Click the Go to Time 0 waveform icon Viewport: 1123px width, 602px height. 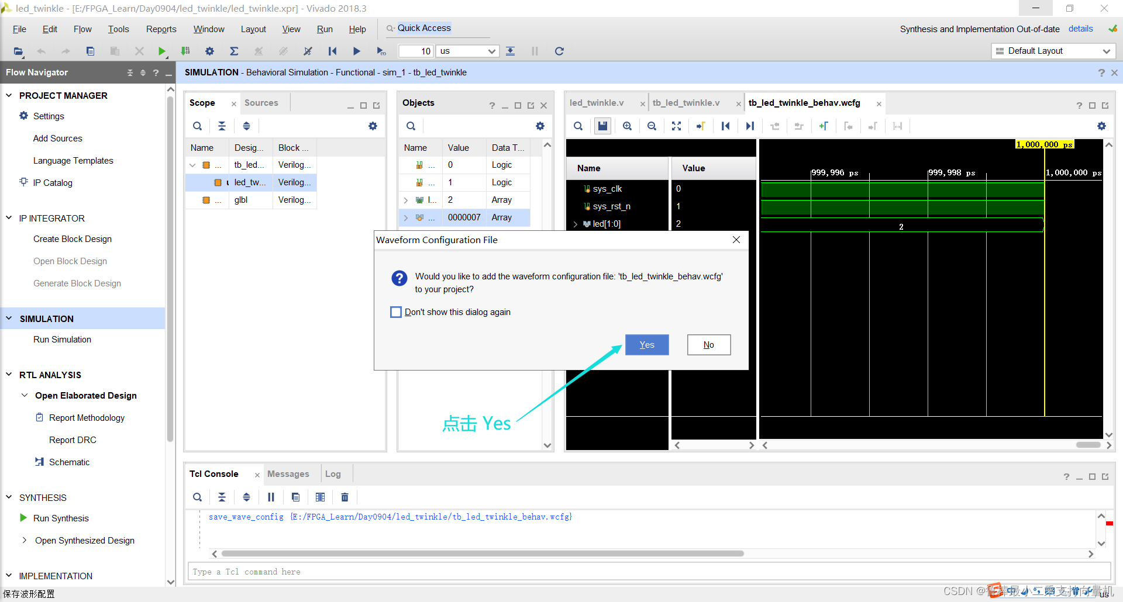coord(725,126)
